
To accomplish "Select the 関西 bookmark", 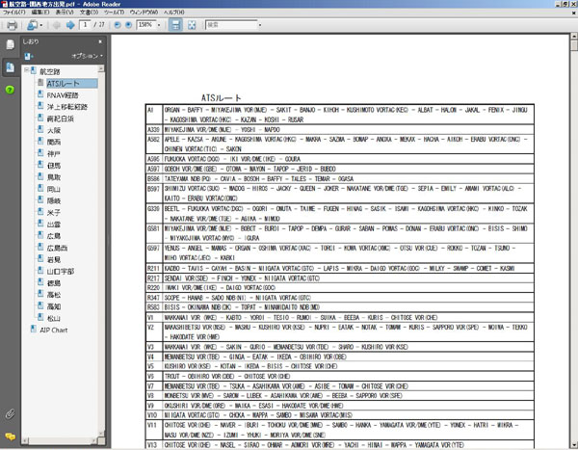I will point(54,142).
